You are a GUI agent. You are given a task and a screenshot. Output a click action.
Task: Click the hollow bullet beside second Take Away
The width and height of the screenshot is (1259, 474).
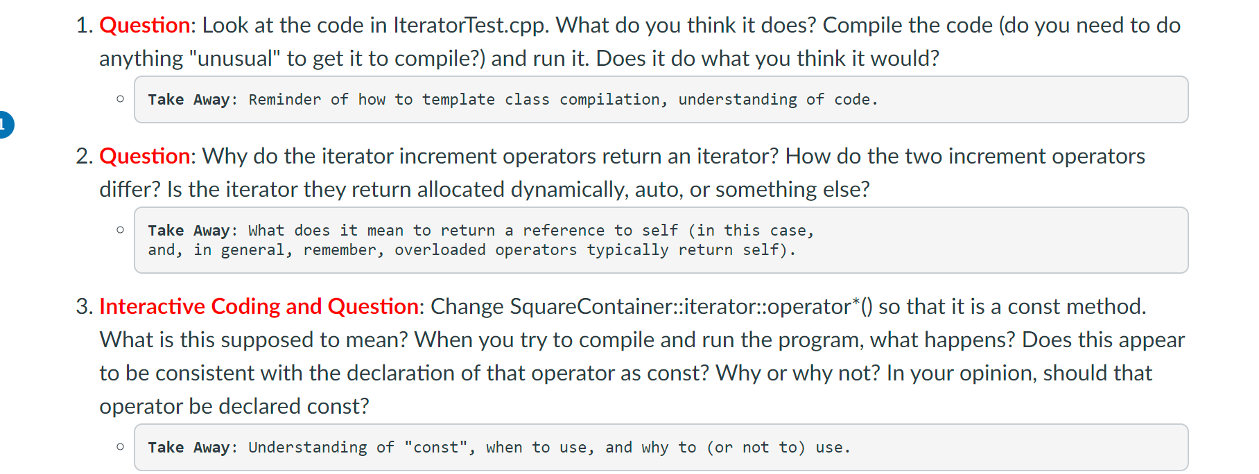click(121, 229)
